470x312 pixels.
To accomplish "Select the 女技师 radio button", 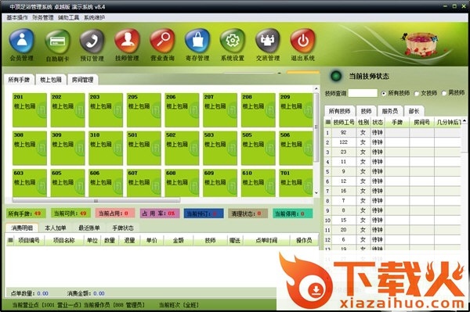I will pyautogui.click(x=416, y=94).
